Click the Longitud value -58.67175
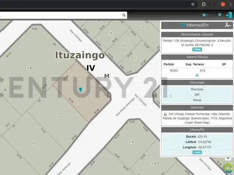Image resolution: width=234 pixels, height=175 pixels. 204,147
